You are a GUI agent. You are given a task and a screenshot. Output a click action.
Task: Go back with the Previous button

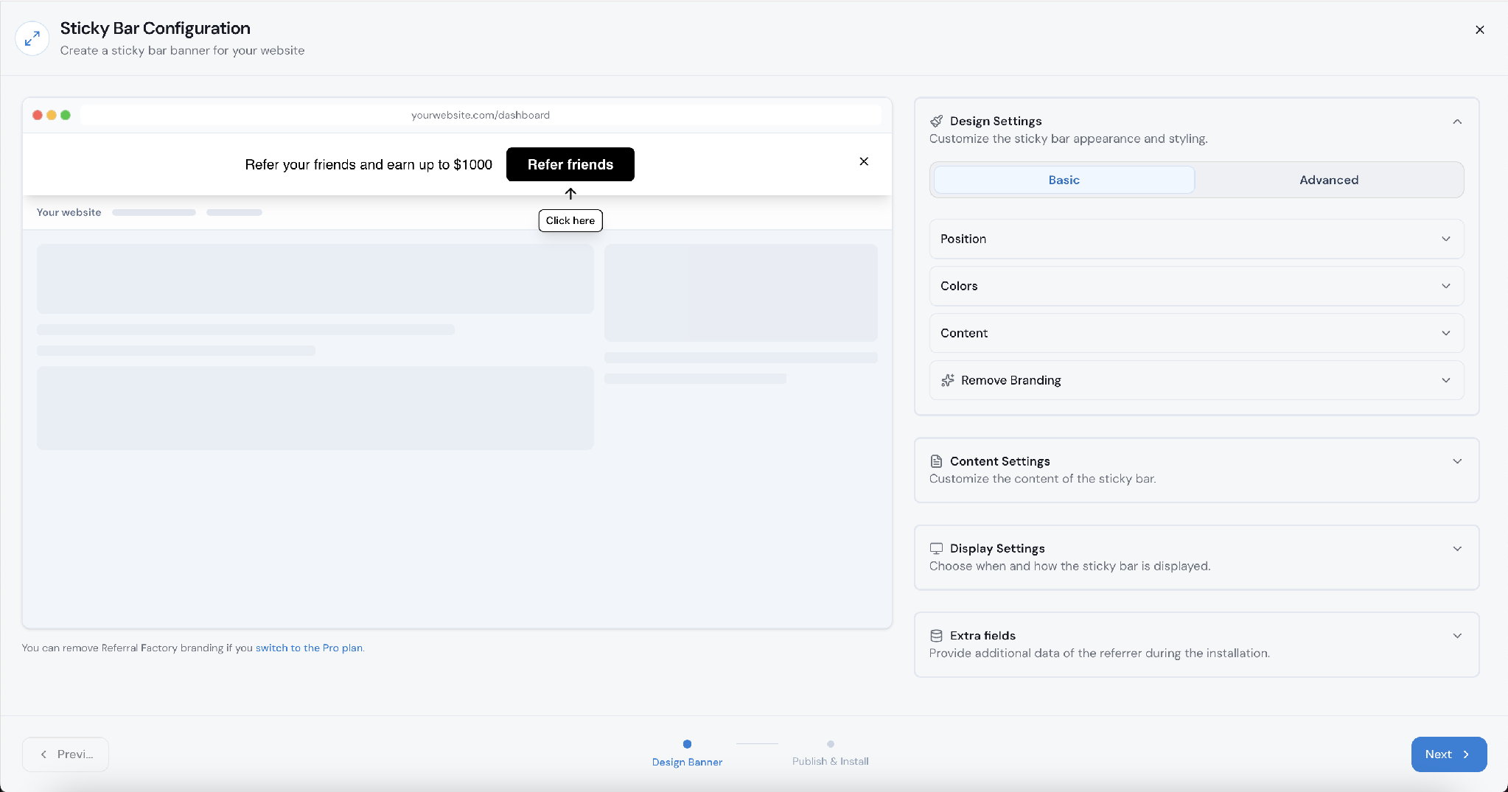point(66,754)
